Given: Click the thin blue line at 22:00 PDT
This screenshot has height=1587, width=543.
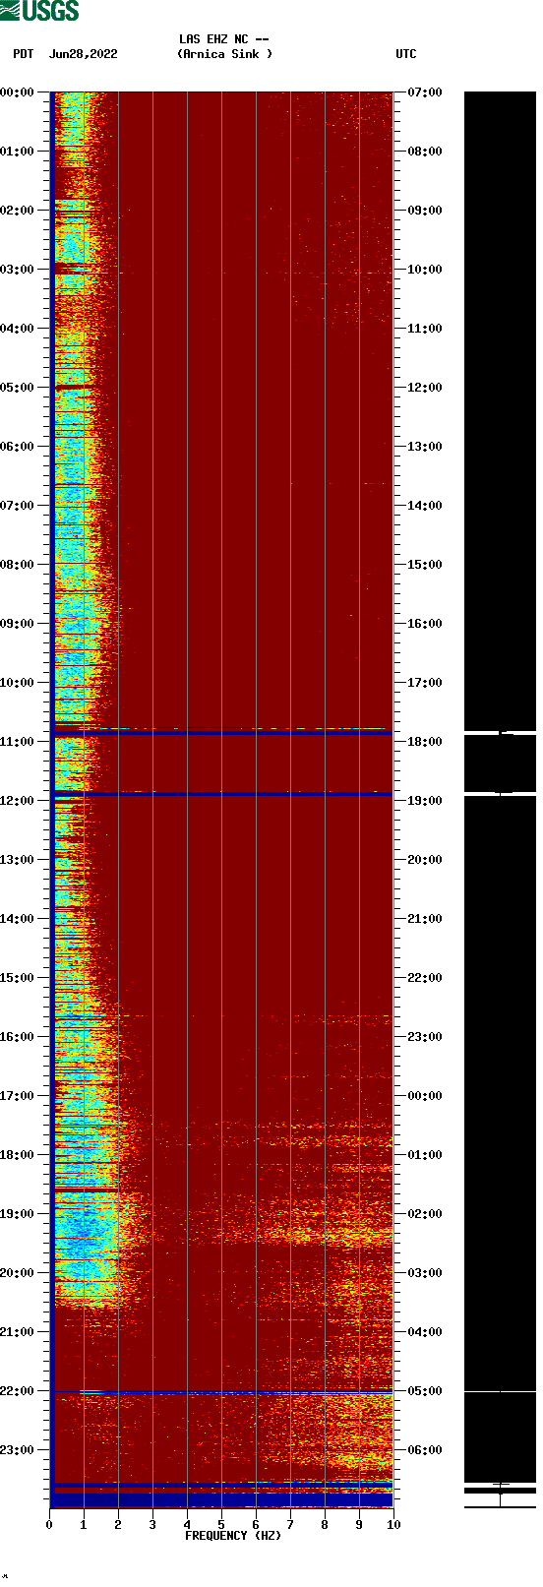Looking at the screenshot, I should point(223,1392).
